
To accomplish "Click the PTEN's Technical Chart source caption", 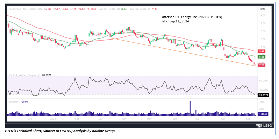I will click(60, 131).
